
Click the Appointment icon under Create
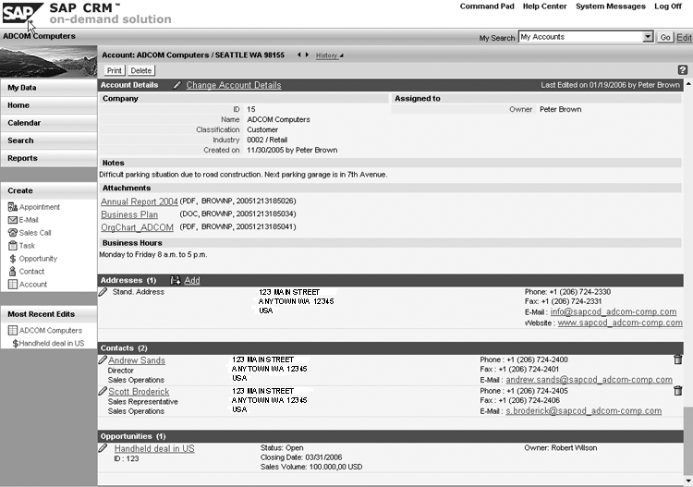tap(13, 207)
